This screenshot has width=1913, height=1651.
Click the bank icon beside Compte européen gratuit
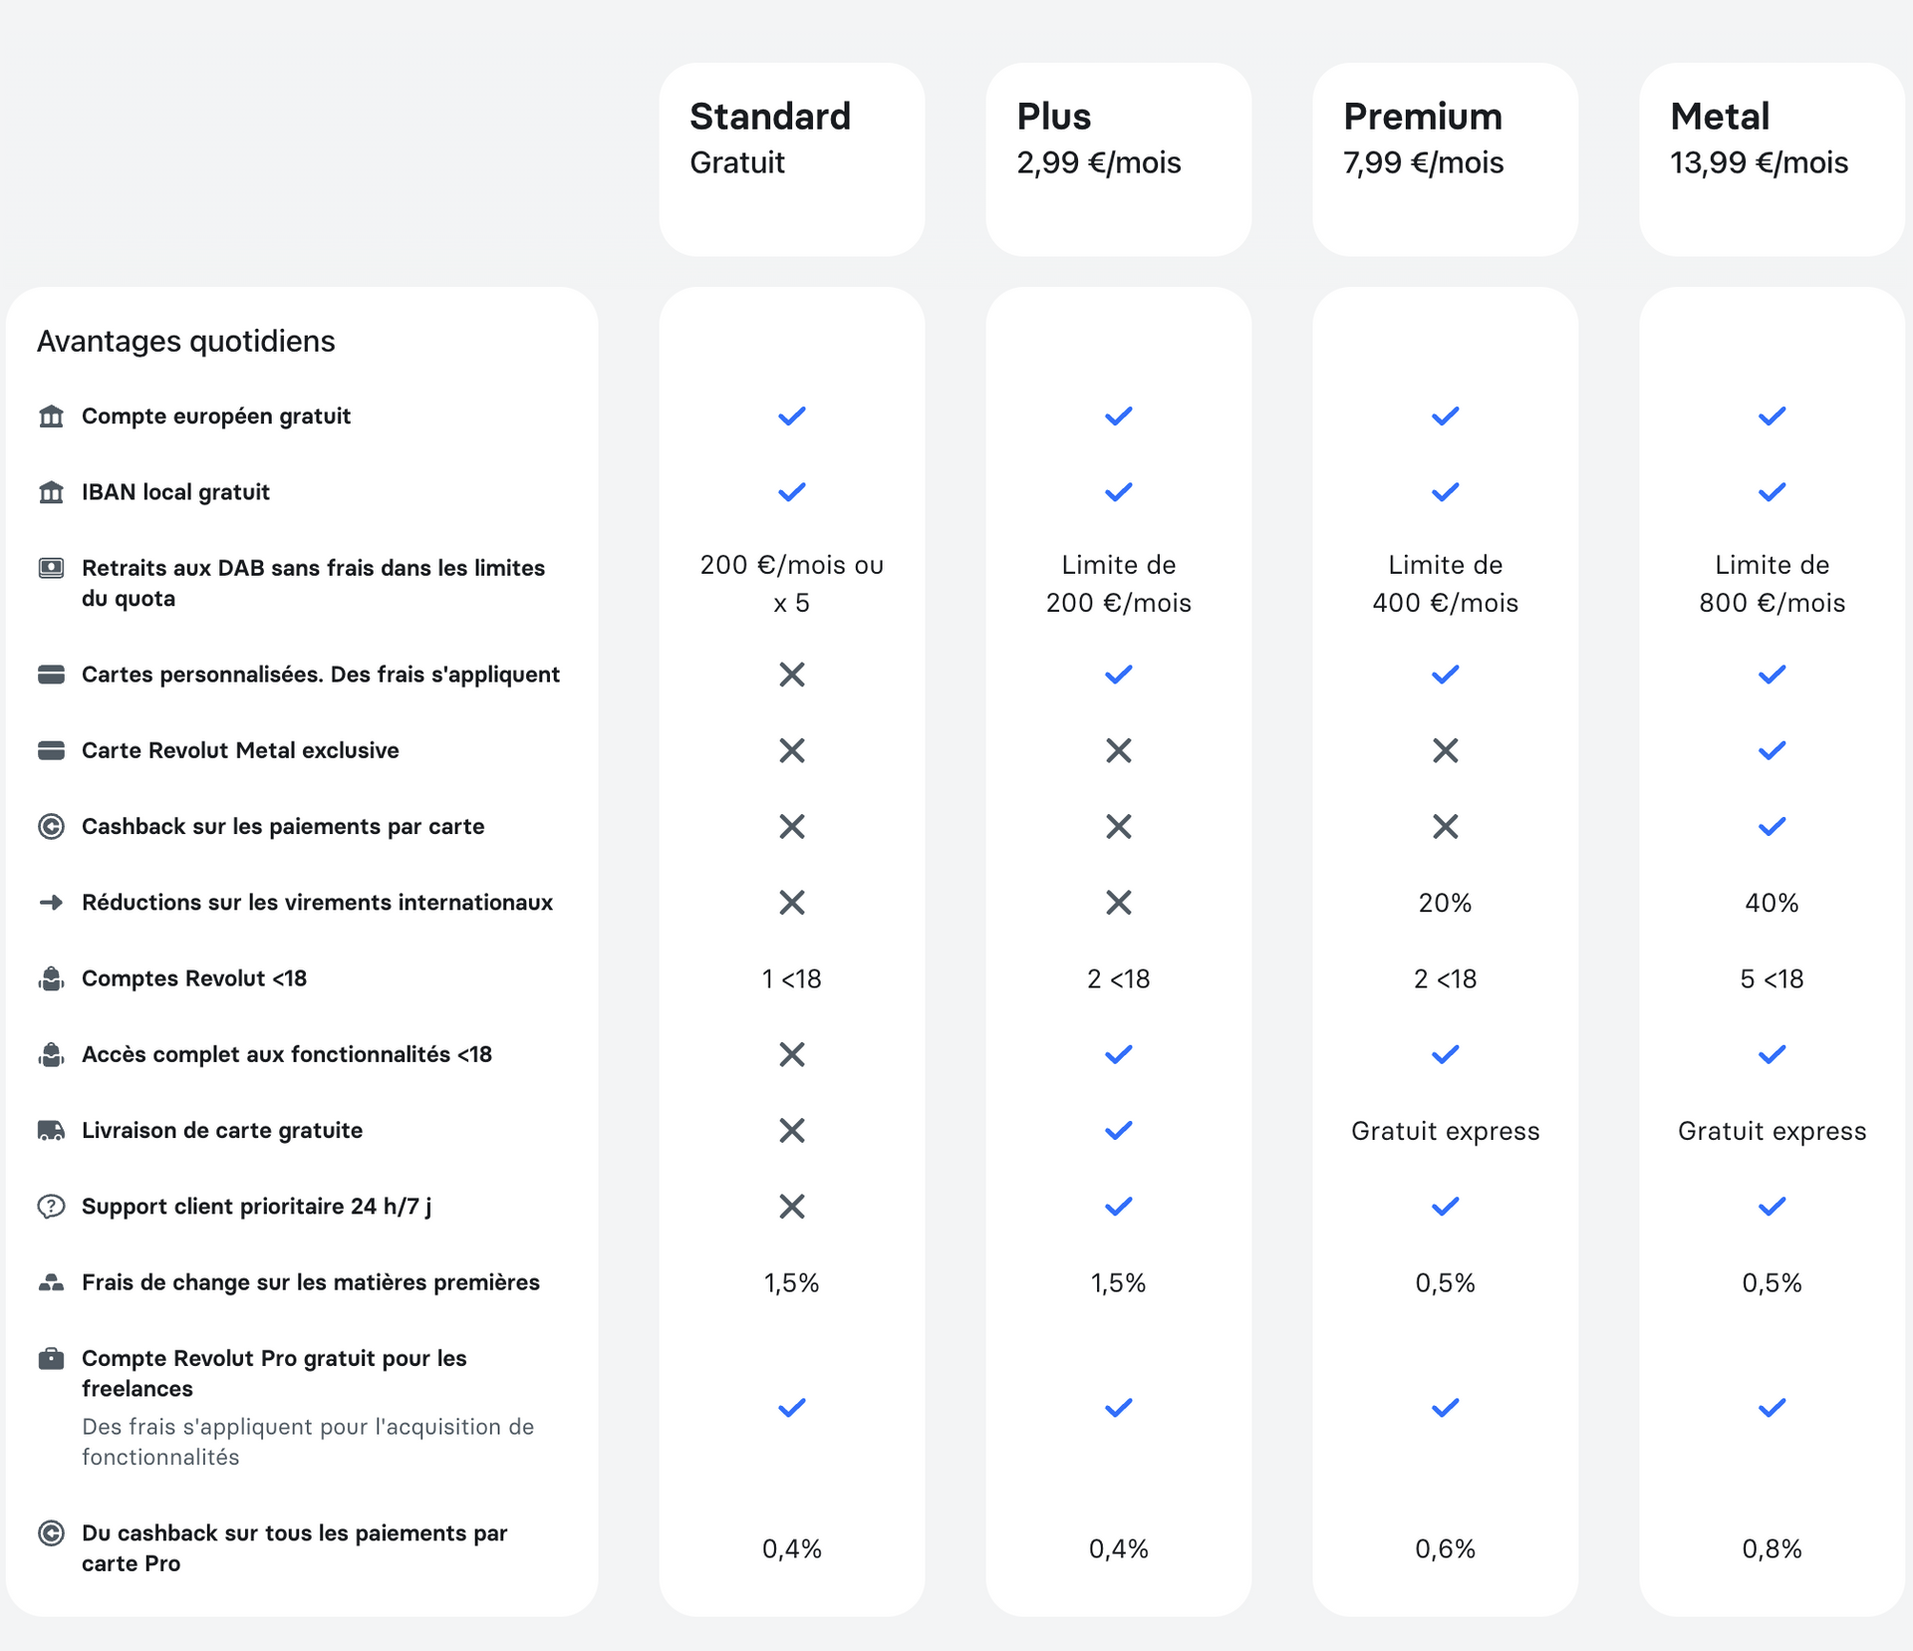point(51,416)
